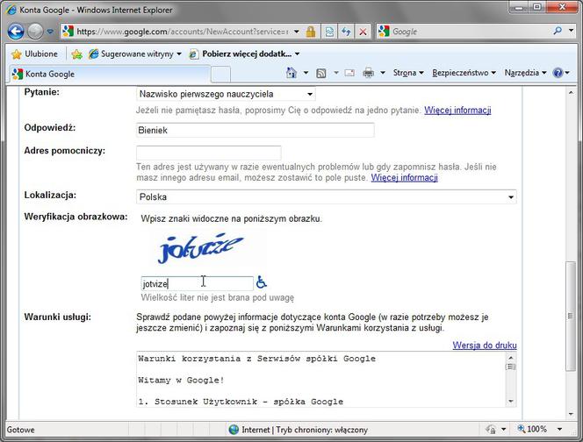Click the page scrollbar up arrow
This screenshot has height=442, width=583.
coord(571,92)
